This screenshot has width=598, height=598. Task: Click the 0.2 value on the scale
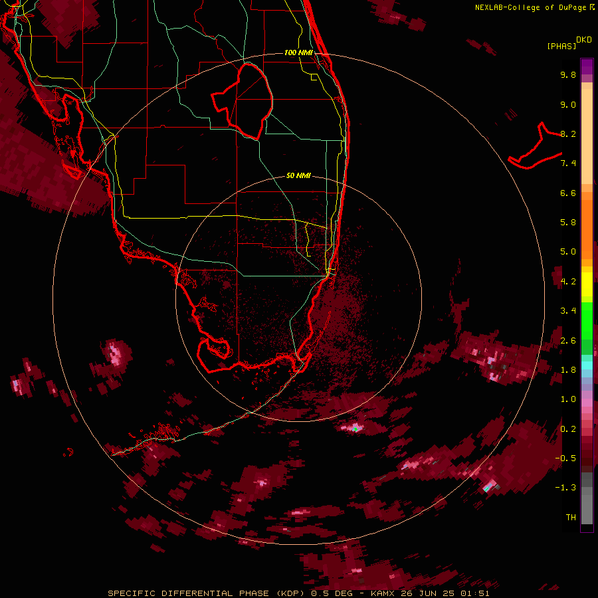tap(568, 429)
